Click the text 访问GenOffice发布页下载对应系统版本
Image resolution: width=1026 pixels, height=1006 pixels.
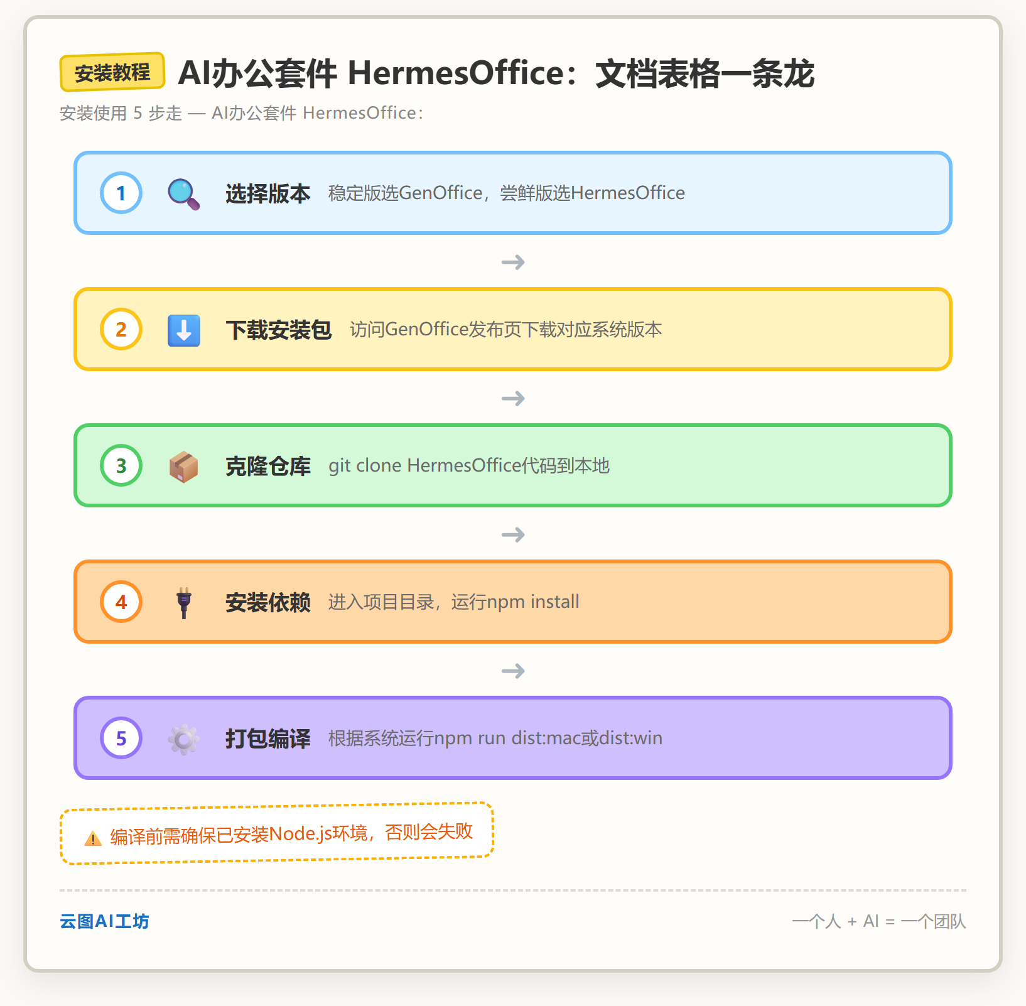tap(506, 329)
